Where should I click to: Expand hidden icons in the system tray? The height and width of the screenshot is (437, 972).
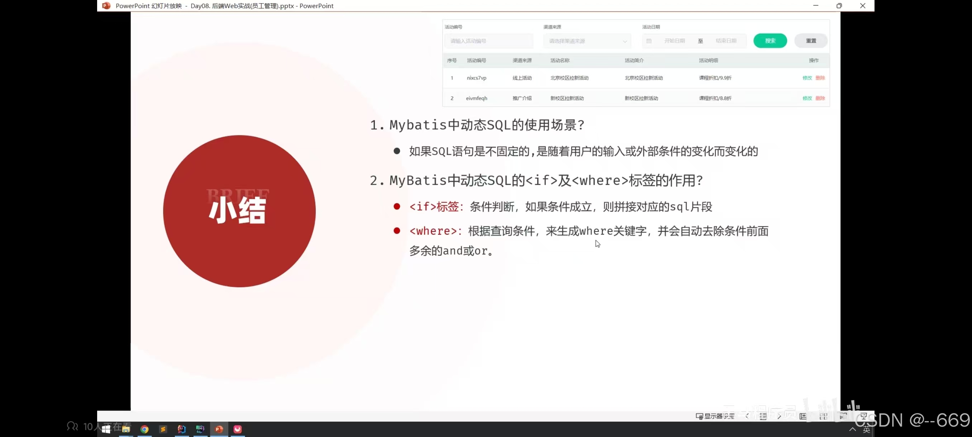(852, 429)
